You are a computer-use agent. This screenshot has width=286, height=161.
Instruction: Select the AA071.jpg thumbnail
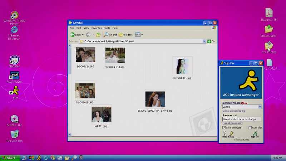click(x=102, y=114)
